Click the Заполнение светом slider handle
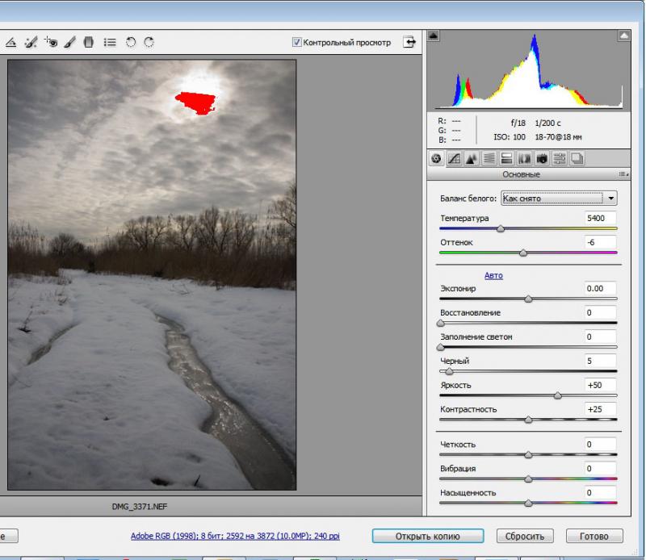The height and width of the screenshot is (560, 646). pyautogui.click(x=440, y=348)
